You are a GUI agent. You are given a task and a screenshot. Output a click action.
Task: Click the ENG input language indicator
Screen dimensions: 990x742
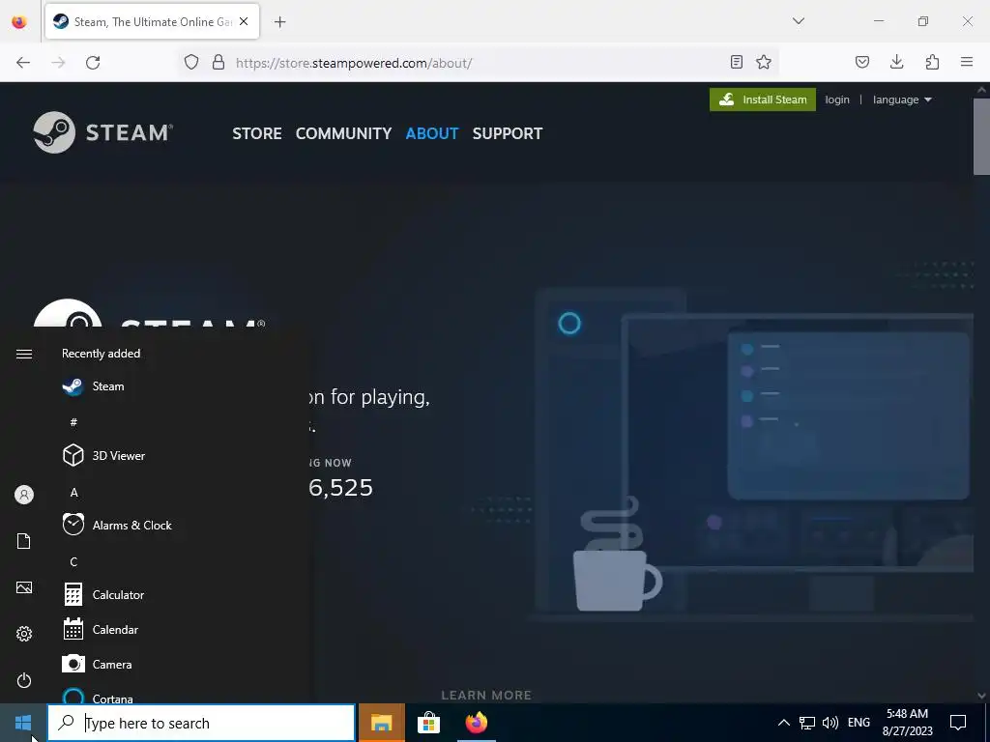click(x=859, y=723)
